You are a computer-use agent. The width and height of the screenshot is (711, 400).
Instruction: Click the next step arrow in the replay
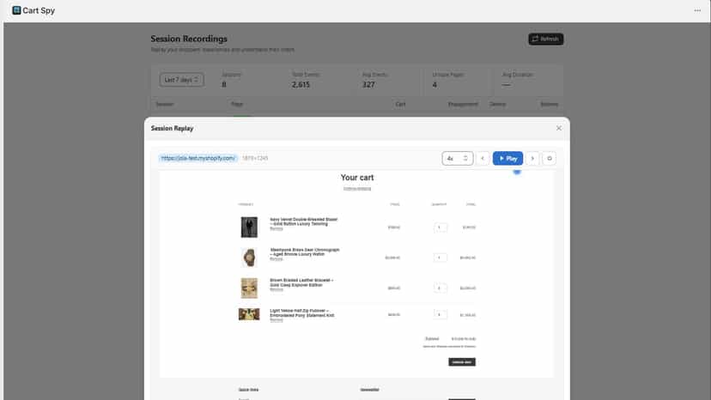(532, 158)
